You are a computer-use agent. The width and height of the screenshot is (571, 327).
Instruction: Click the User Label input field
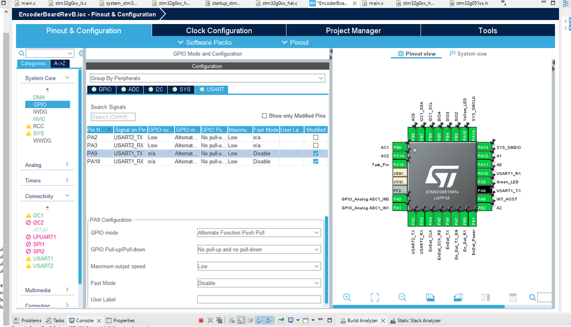(x=259, y=300)
